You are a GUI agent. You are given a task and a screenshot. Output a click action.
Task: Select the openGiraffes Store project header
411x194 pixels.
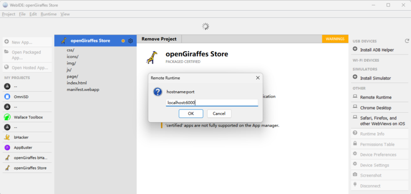click(96, 41)
